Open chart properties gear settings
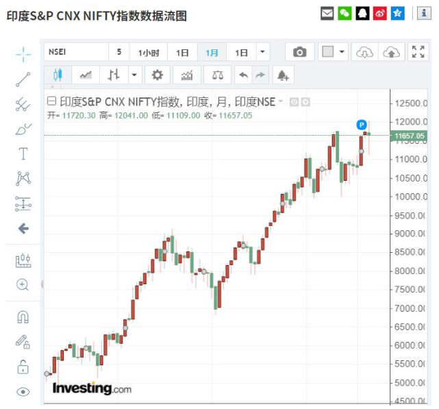Screen dimensions: 439x409 pos(158,75)
